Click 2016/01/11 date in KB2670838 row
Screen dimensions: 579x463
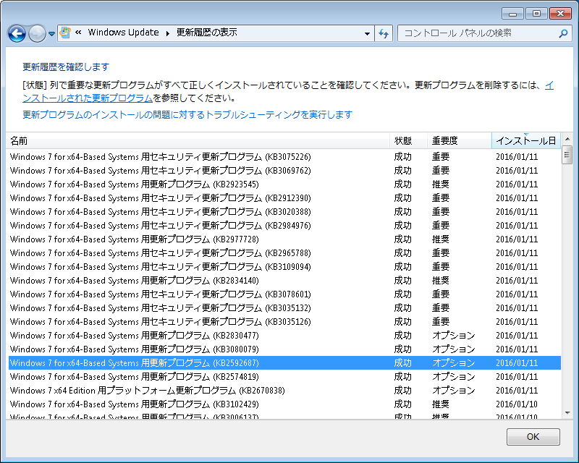coord(517,390)
